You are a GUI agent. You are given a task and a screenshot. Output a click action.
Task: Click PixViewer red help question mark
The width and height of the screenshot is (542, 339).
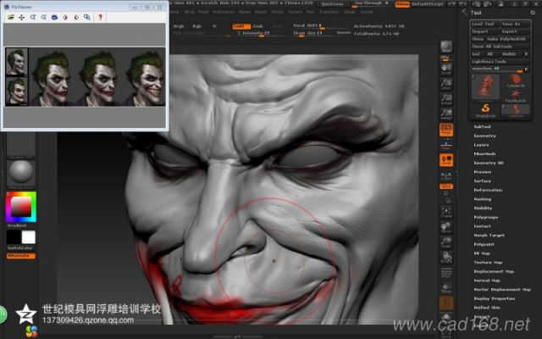100,17
